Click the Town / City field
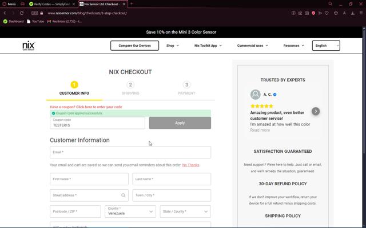Screen dimensions: 366x228 tap(172, 195)
